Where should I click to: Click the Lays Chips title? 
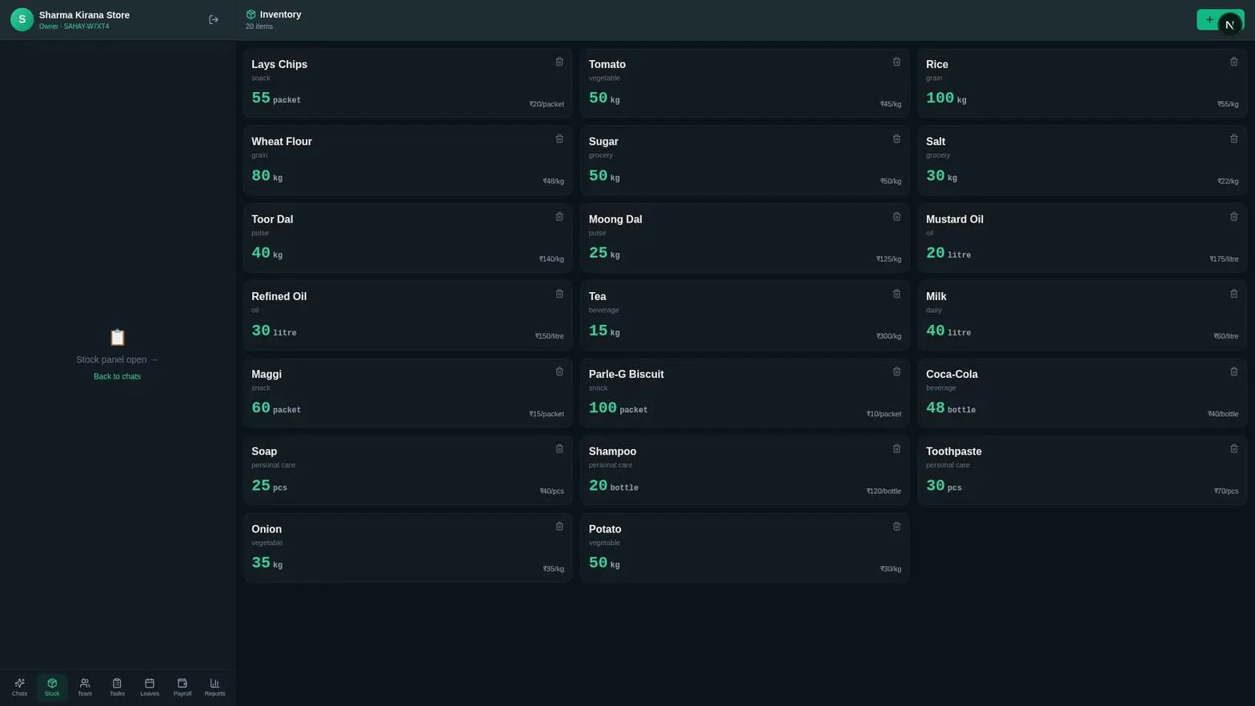pos(279,65)
